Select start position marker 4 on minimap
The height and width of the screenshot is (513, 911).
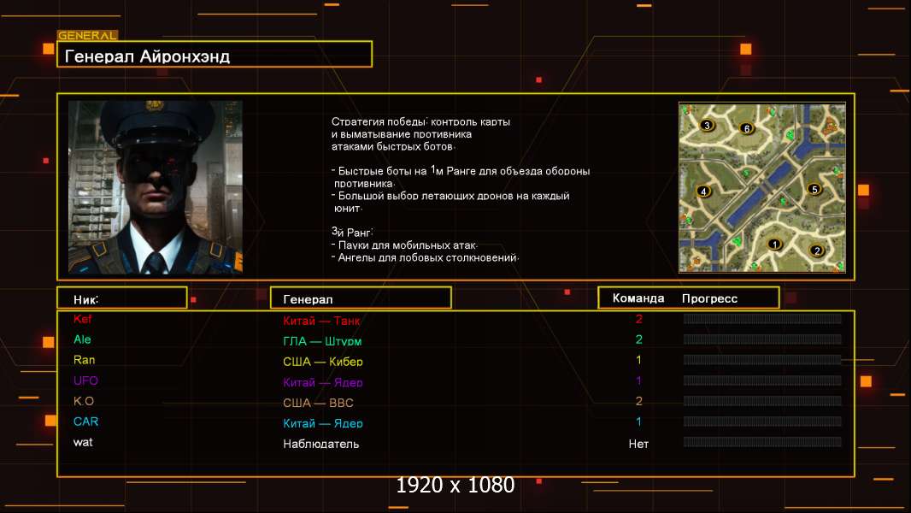pos(703,192)
